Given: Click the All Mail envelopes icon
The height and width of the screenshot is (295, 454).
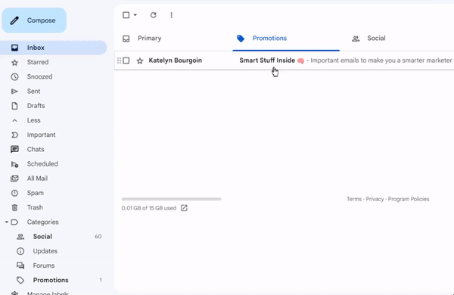Looking at the screenshot, I should tap(14, 179).
